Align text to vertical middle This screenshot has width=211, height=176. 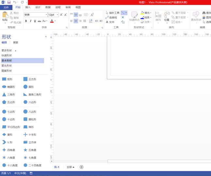point(76,15)
